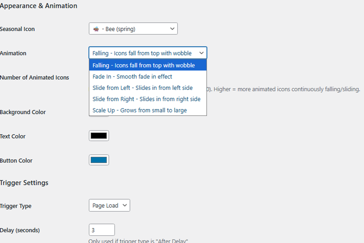The height and width of the screenshot is (243, 364).
Task: Click the Trigger Type label
Action: [x=15, y=206]
